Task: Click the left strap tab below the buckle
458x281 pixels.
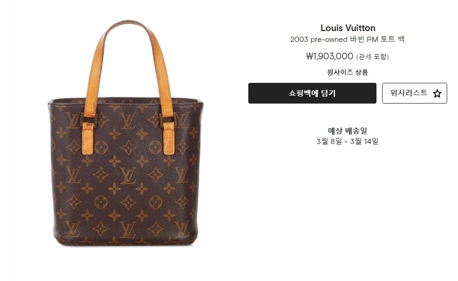Action: point(88,139)
